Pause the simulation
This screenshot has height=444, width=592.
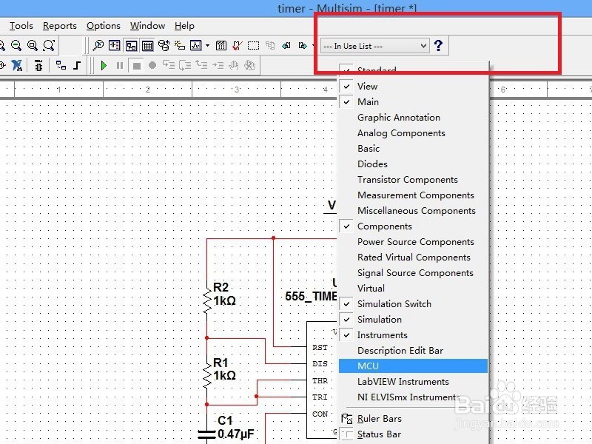[120, 66]
